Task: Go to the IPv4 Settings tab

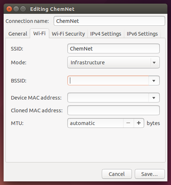Action: click(x=106, y=34)
